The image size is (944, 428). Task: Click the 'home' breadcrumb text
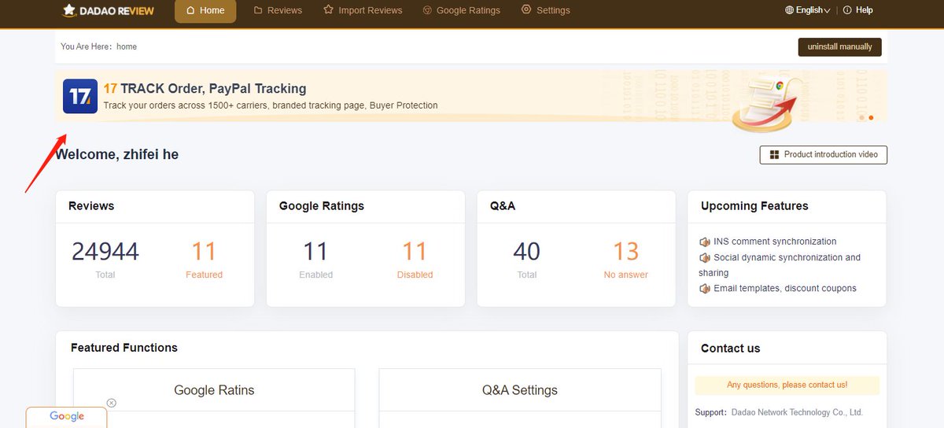[x=127, y=46]
